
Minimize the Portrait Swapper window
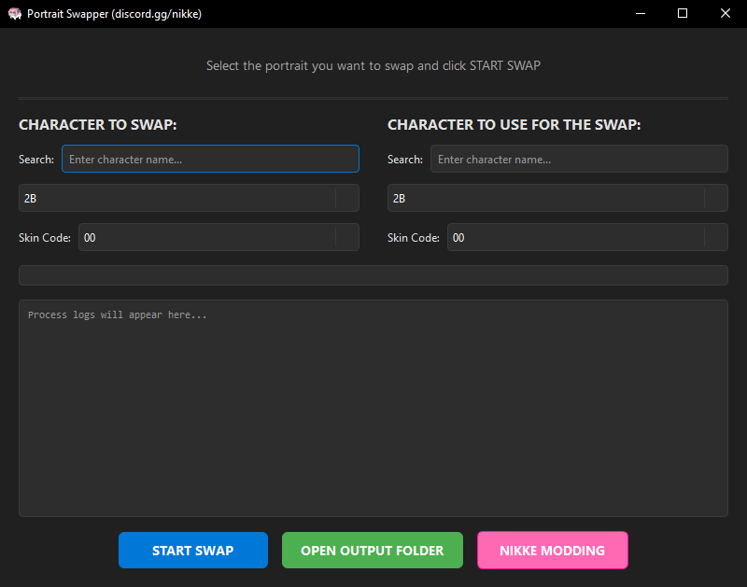(640, 14)
